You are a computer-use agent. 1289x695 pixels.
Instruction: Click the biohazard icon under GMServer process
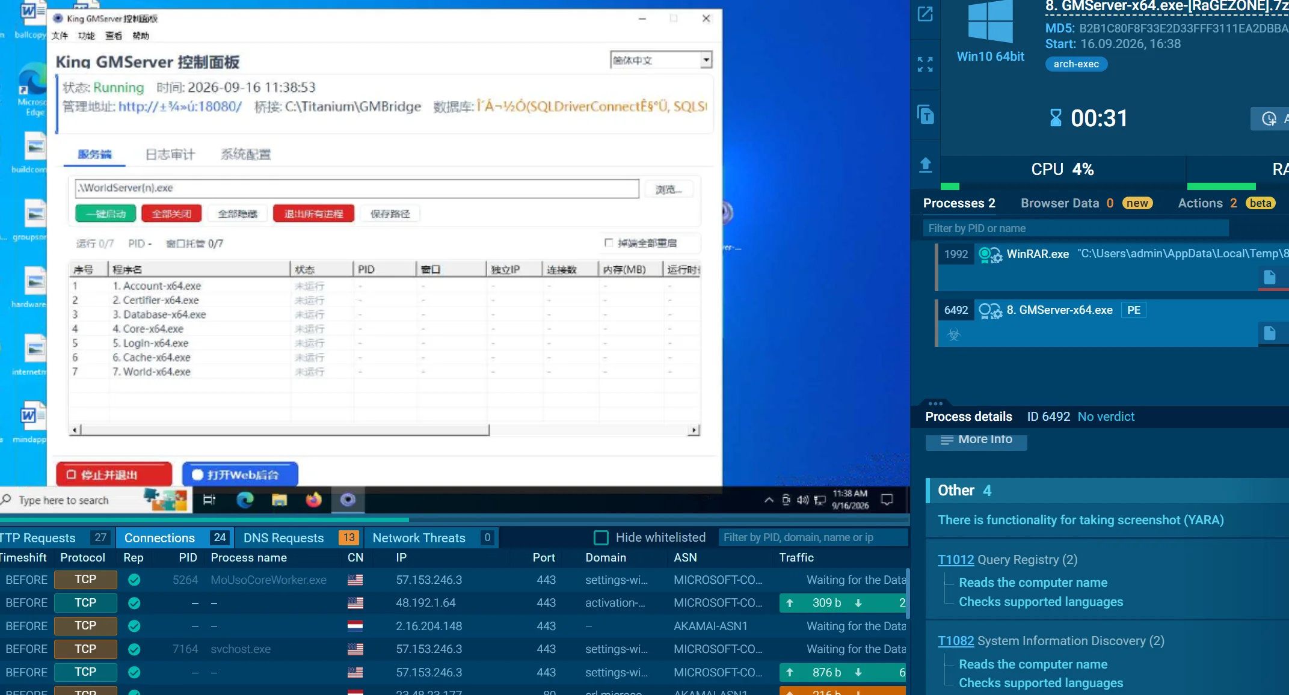click(x=954, y=335)
